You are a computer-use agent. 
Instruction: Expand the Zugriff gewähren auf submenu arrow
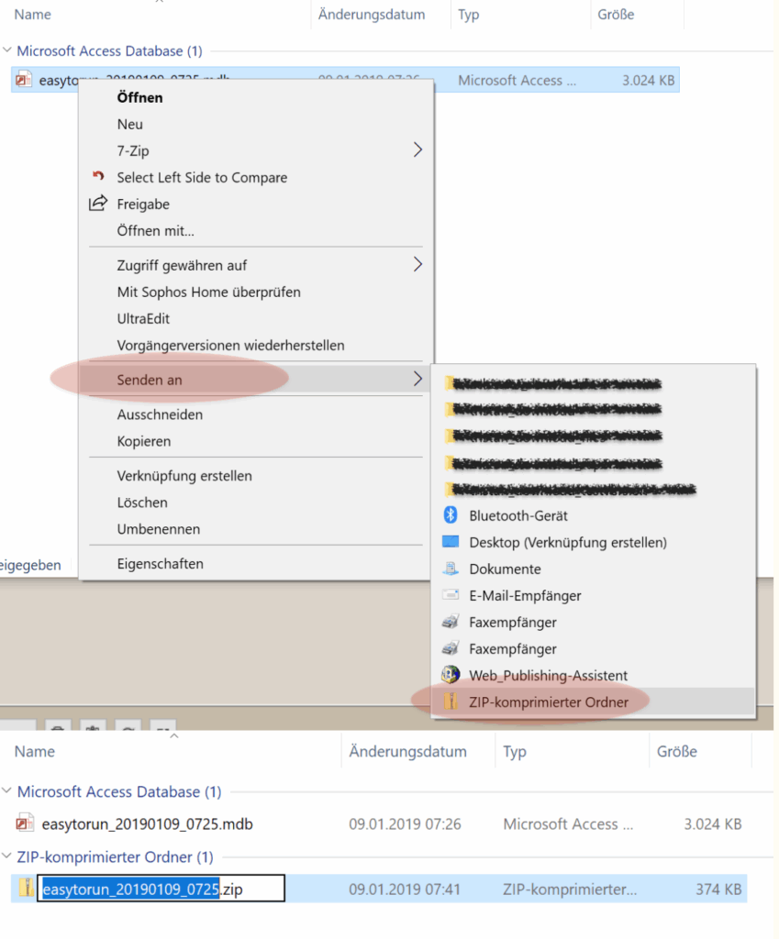pos(417,265)
